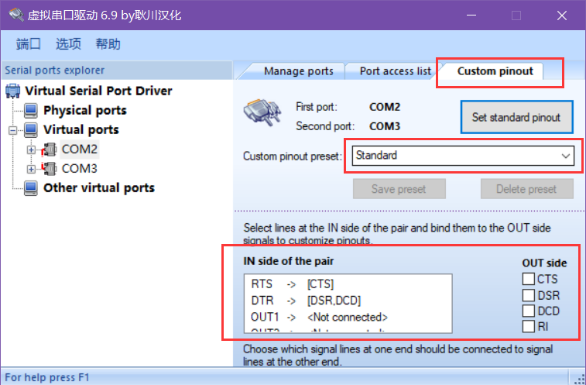
Task: Click the COM3 port connector icon
Action: [x=50, y=168]
